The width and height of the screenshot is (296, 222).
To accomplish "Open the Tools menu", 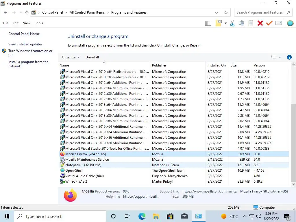I will pos(39,23).
